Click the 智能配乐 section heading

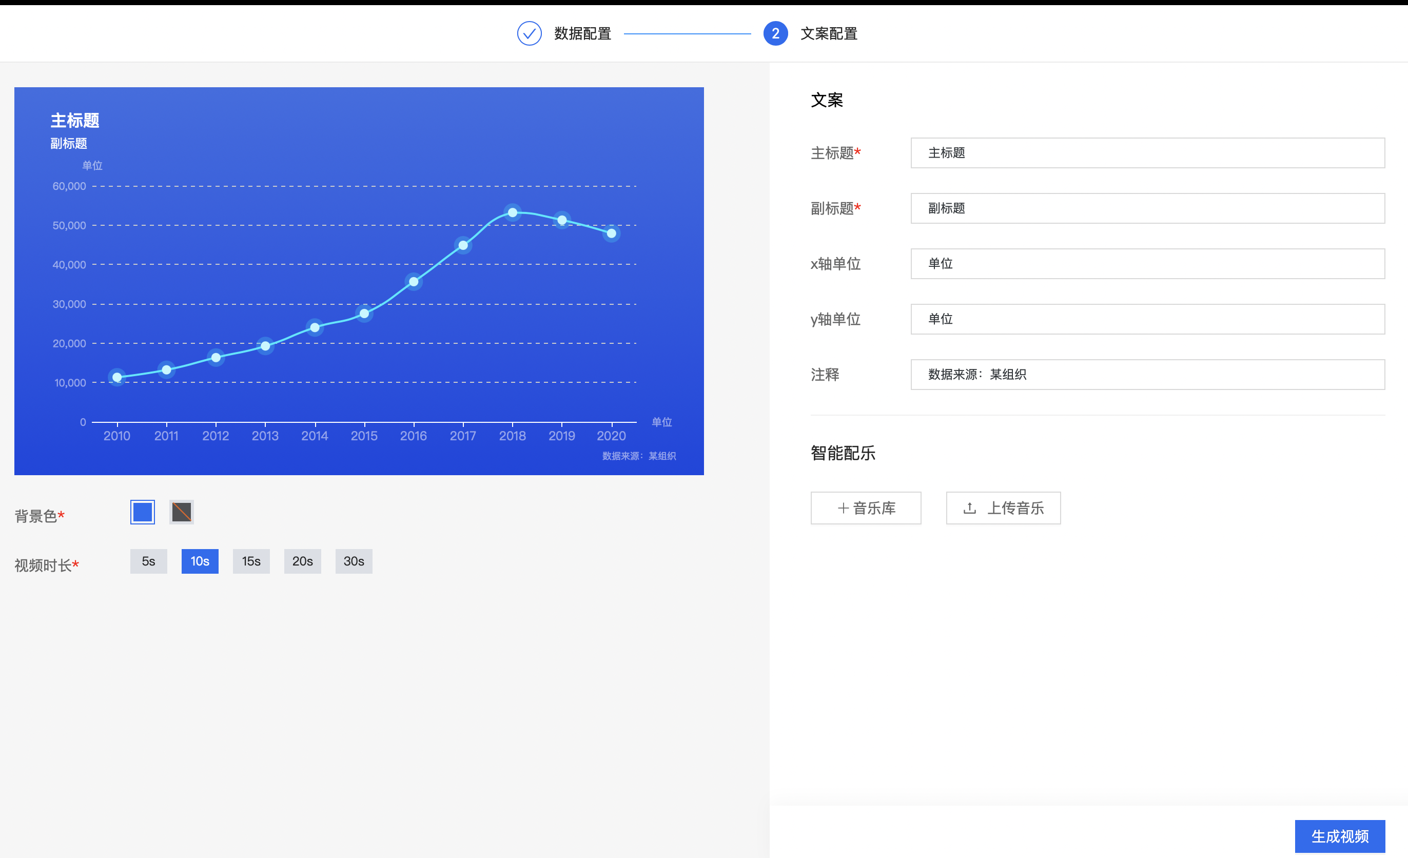coord(843,453)
